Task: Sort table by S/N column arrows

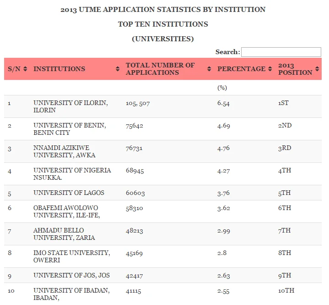Action: 25,69
